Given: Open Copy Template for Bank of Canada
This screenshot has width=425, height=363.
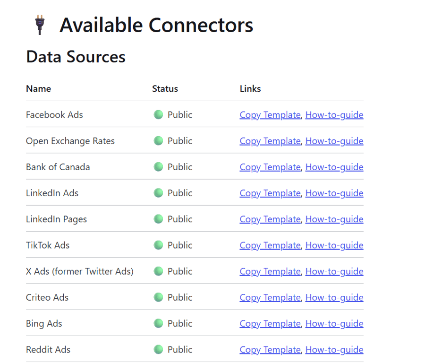Looking at the screenshot, I should [x=270, y=167].
